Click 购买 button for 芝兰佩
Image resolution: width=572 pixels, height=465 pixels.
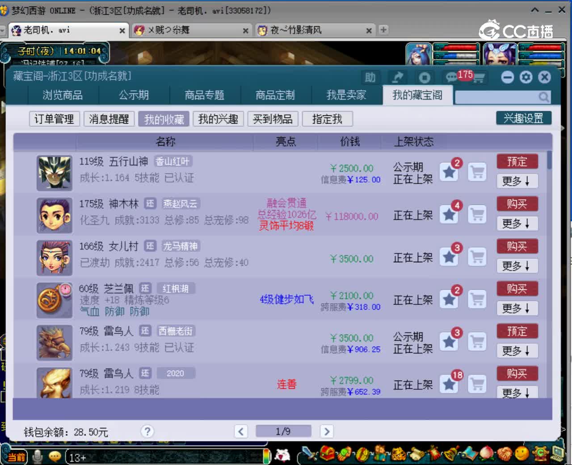[517, 289]
